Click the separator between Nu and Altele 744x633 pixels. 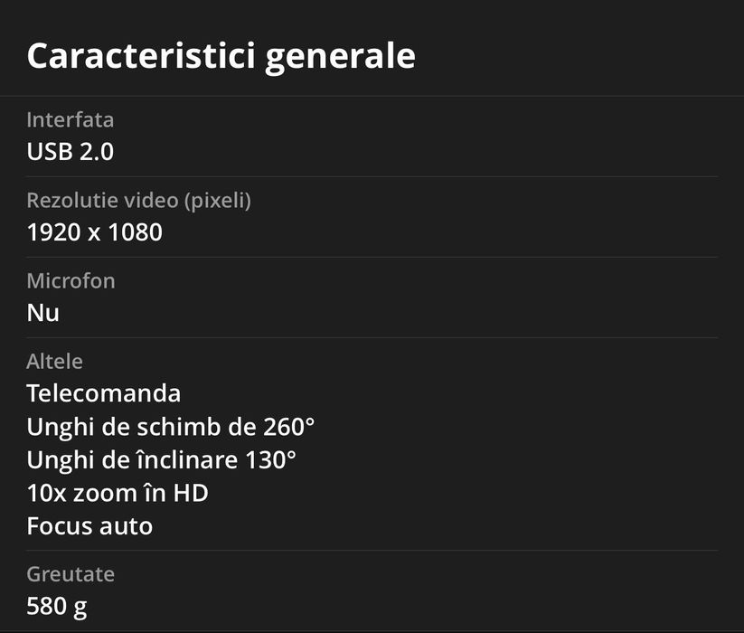click(x=372, y=337)
